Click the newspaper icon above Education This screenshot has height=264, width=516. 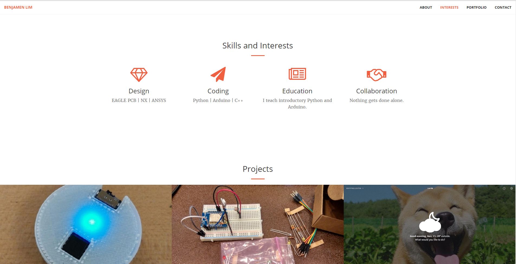[297, 74]
